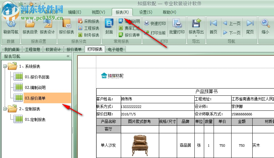Click the 单人沙发 chair image
Image resolution: width=274 pixels, height=158 pixels.
tap(140, 145)
